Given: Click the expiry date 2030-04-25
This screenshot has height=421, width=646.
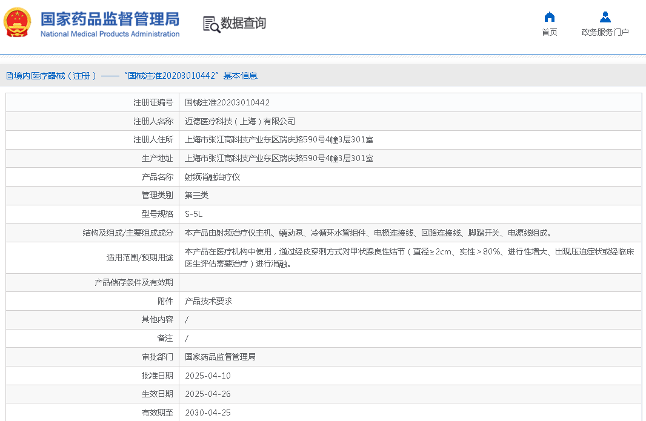Looking at the screenshot, I should (x=207, y=413).
